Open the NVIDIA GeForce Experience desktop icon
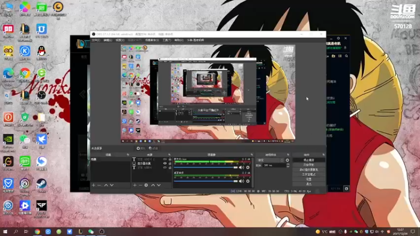 (8, 143)
